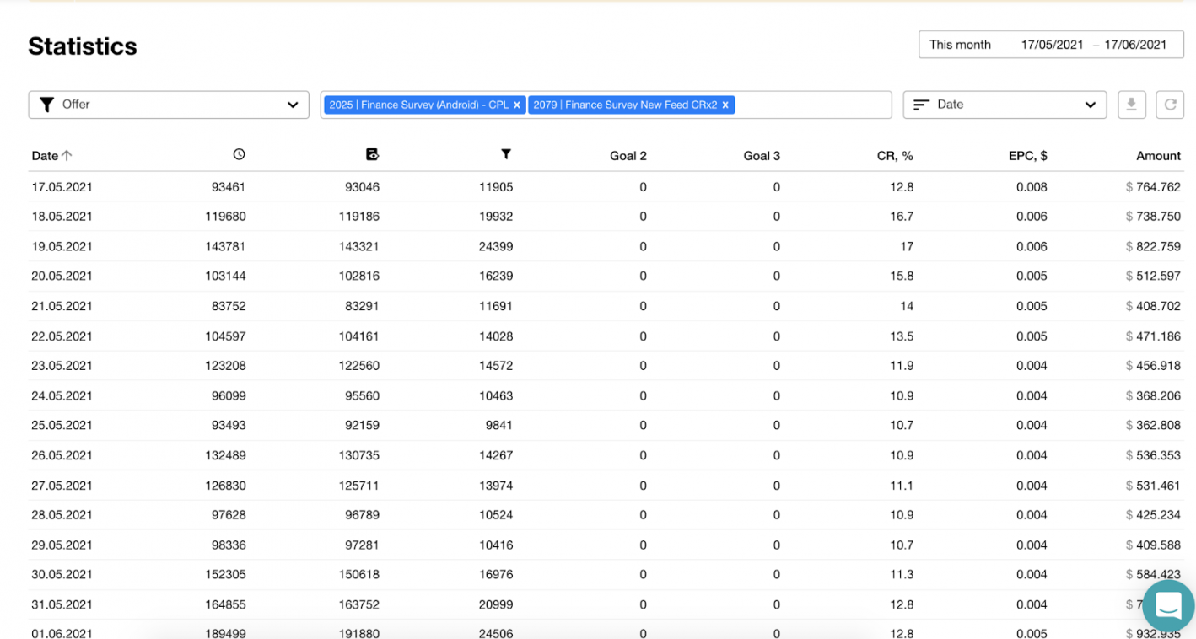
Task: Click the value 119186 in the table
Action: [x=359, y=217]
